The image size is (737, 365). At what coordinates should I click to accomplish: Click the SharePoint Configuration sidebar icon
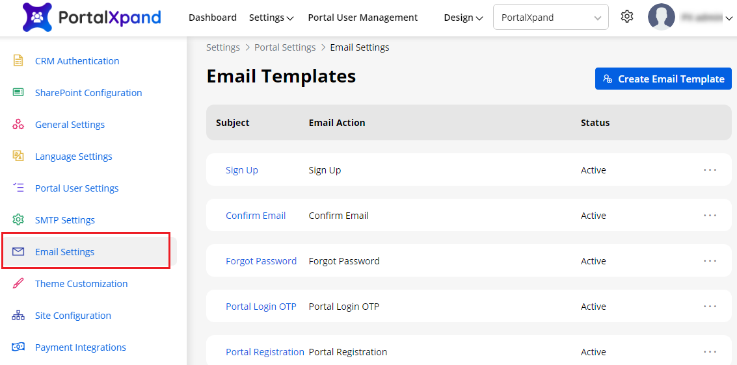pyautogui.click(x=18, y=93)
